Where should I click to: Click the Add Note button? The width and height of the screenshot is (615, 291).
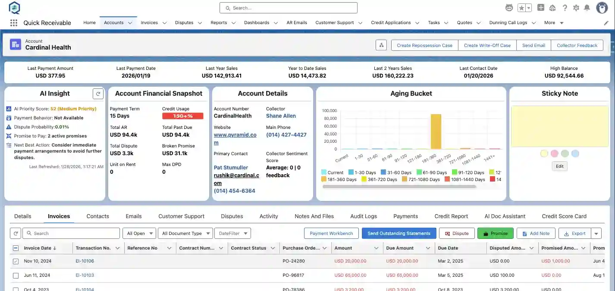pos(536,233)
